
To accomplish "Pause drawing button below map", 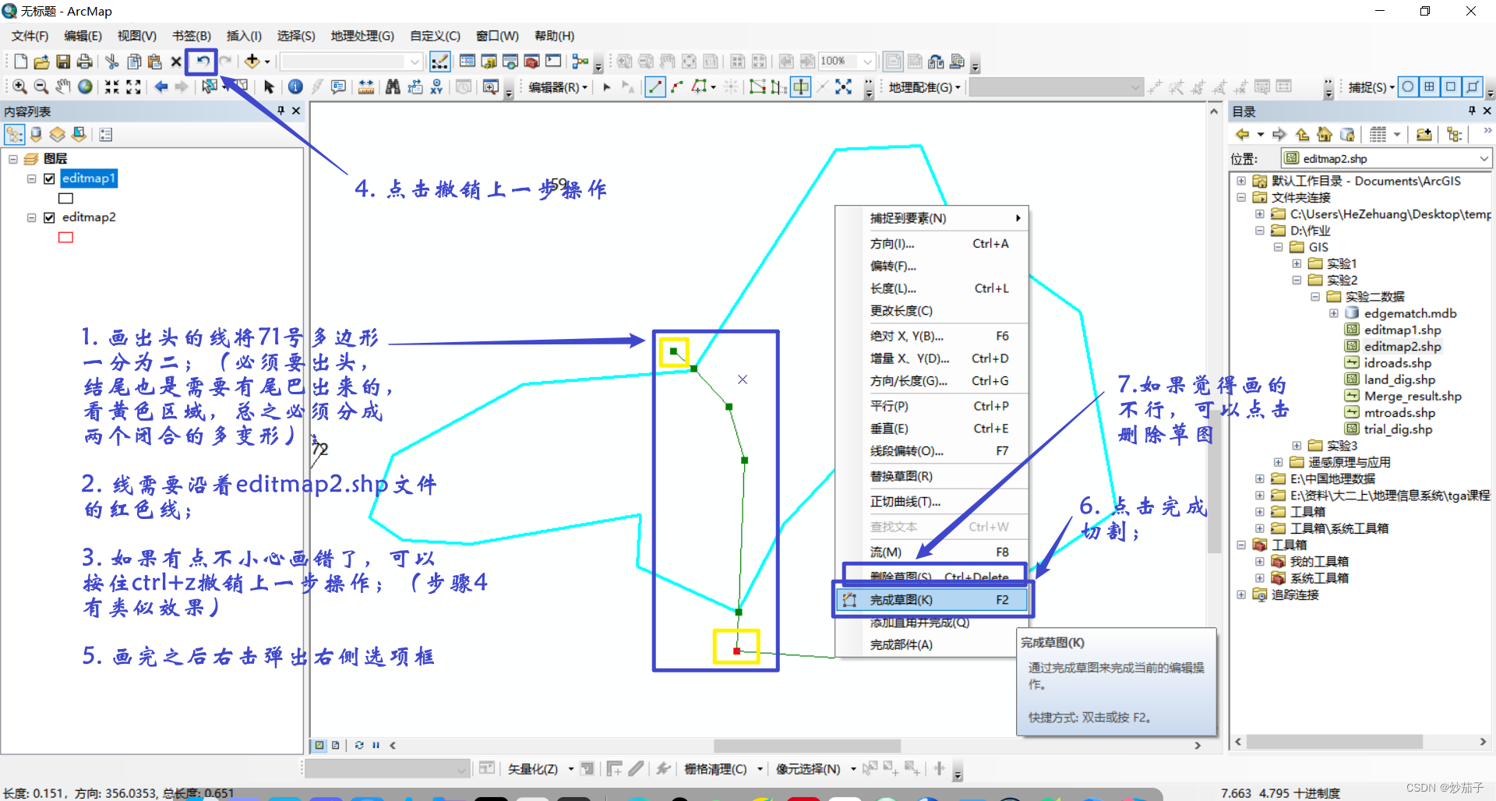I will [x=376, y=745].
